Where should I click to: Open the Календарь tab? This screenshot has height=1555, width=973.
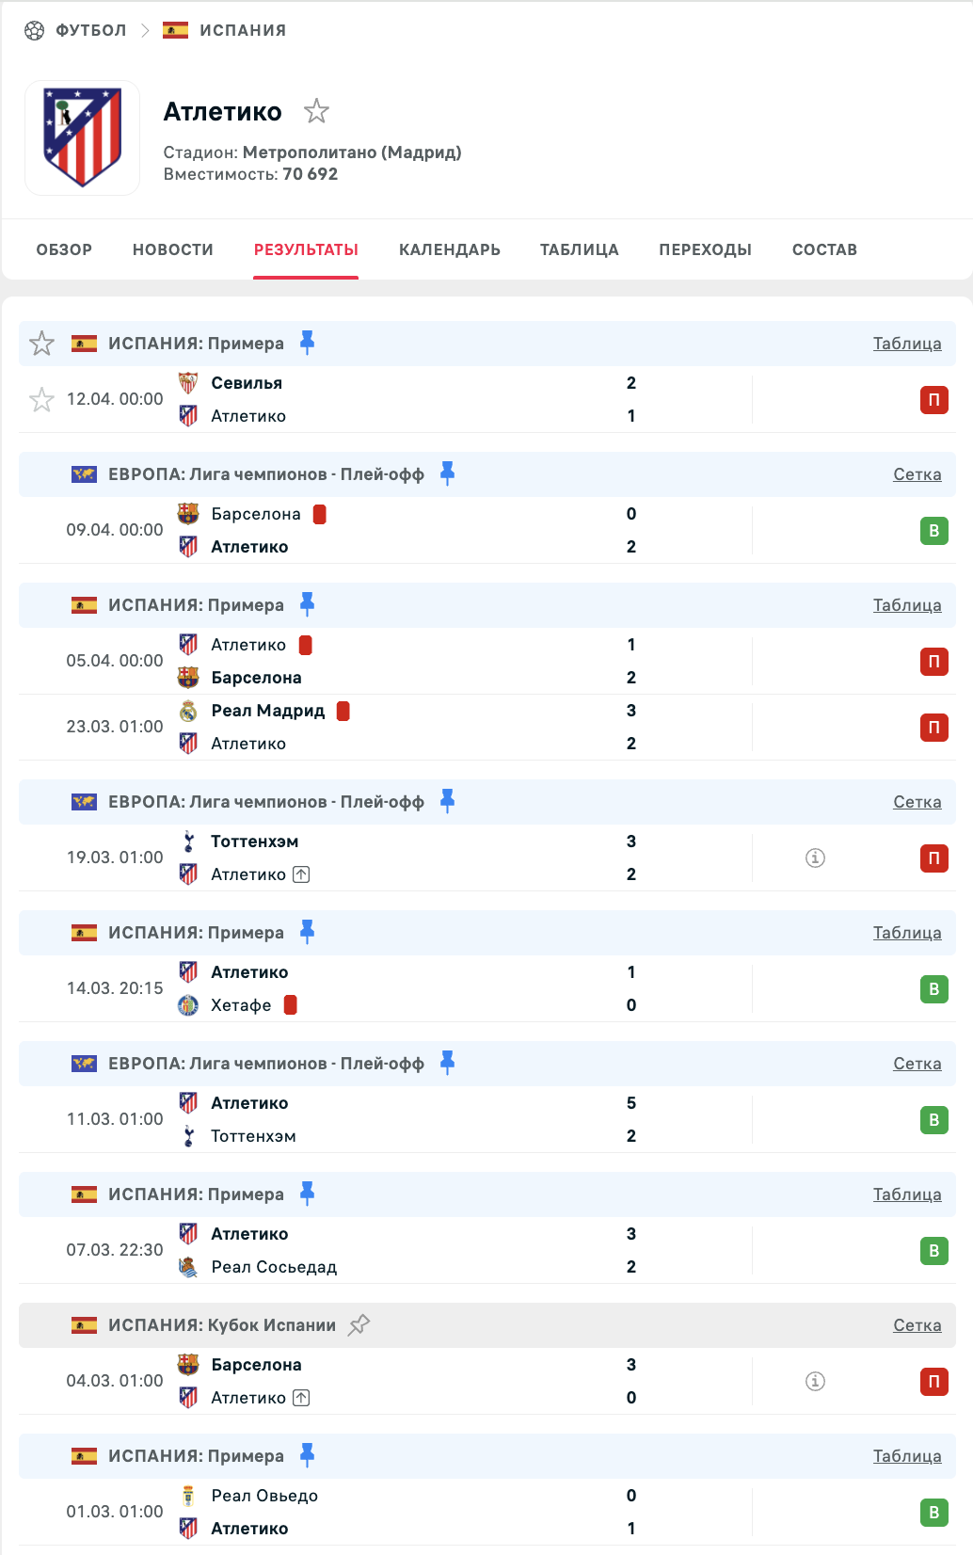449,249
